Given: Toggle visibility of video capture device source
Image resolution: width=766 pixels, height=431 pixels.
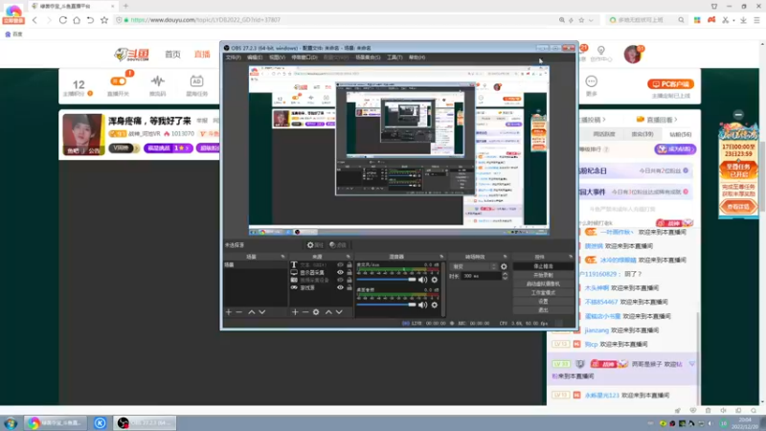Looking at the screenshot, I should pos(340,280).
